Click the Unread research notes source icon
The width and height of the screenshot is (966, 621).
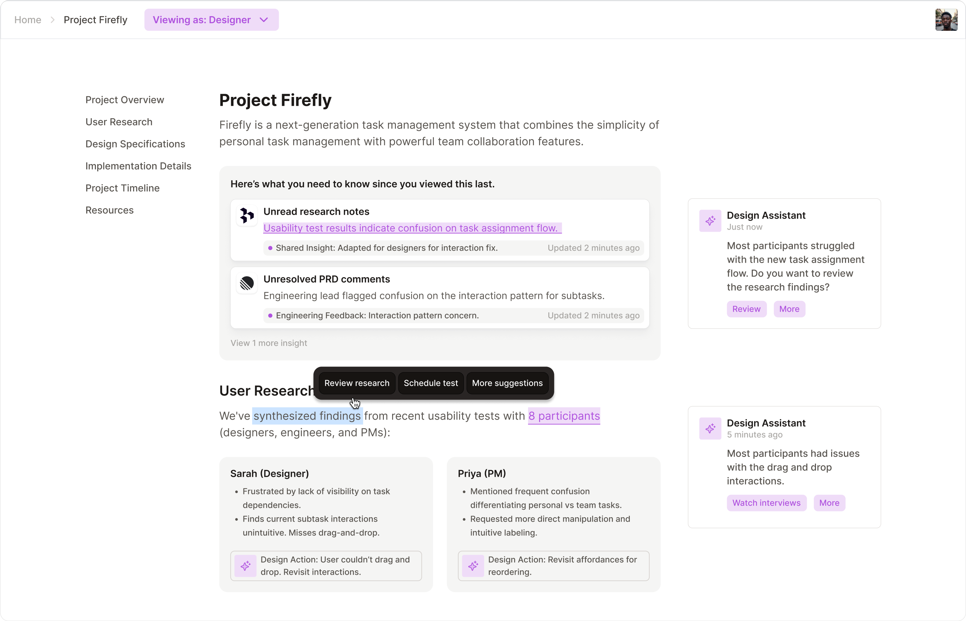click(247, 216)
